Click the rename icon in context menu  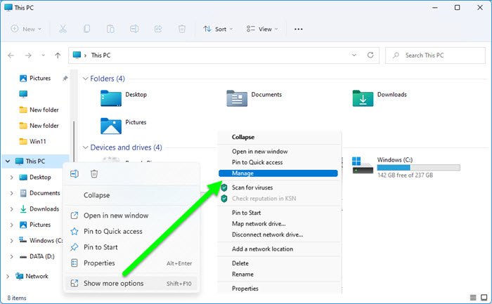click(x=75, y=173)
